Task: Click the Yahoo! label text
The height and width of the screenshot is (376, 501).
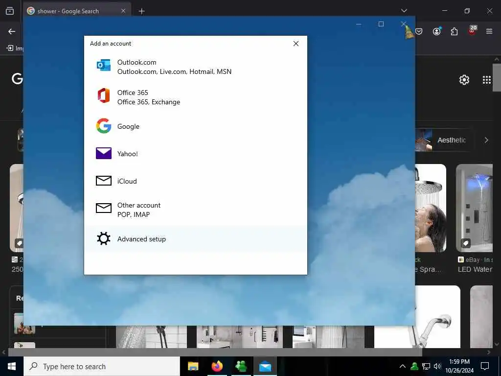Action: 128,154
